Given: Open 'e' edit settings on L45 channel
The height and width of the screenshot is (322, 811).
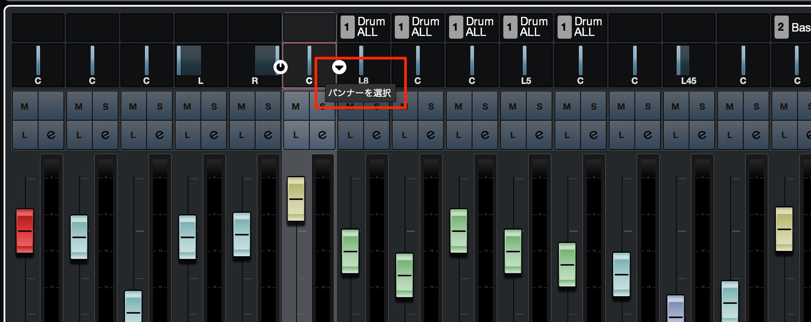Looking at the screenshot, I should [702, 135].
